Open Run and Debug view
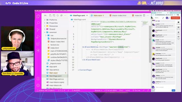Image resolution: width=182 pixels, height=102 pixels. 38,37
